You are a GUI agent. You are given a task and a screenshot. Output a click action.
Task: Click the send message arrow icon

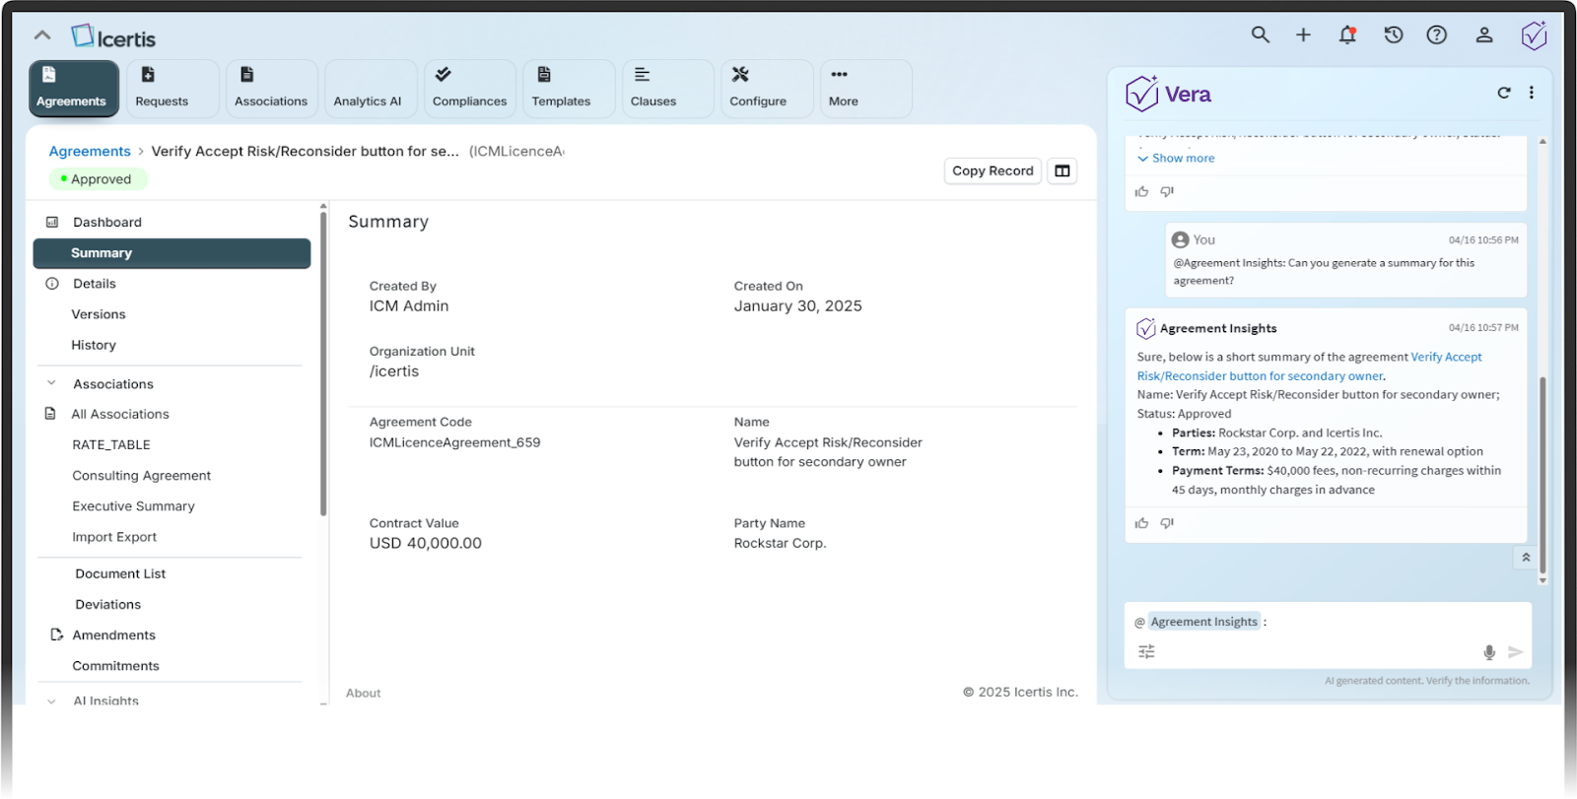pyautogui.click(x=1516, y=652)
